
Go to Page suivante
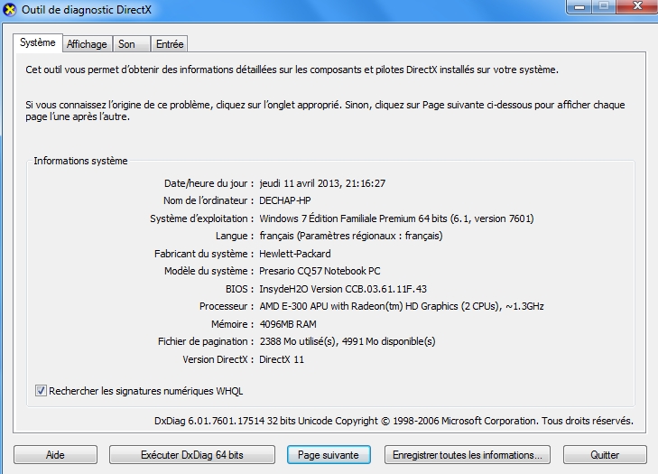[x=329, y=455]
